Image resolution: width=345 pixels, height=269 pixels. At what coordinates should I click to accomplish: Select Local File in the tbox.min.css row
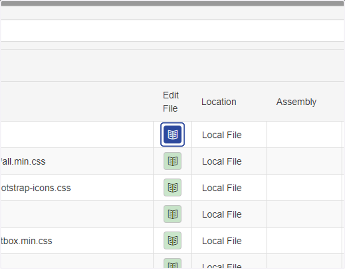(222, 241)
